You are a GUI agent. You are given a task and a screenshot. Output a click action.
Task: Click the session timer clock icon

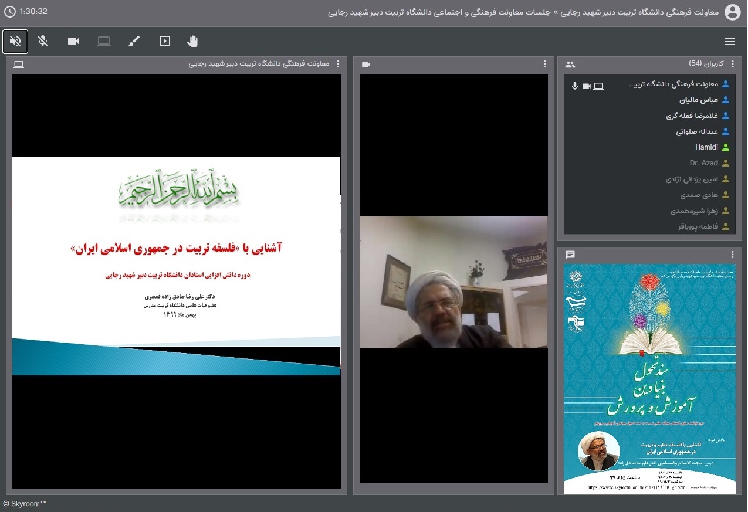click(9, 12)
